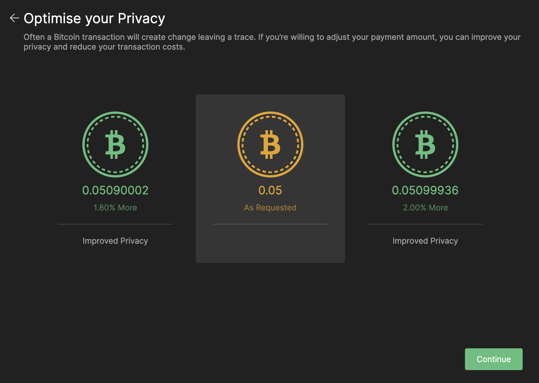Click Improved Privacy under the 2.00% option
Viewport: 539px width, 383px height.
(425, 241)
